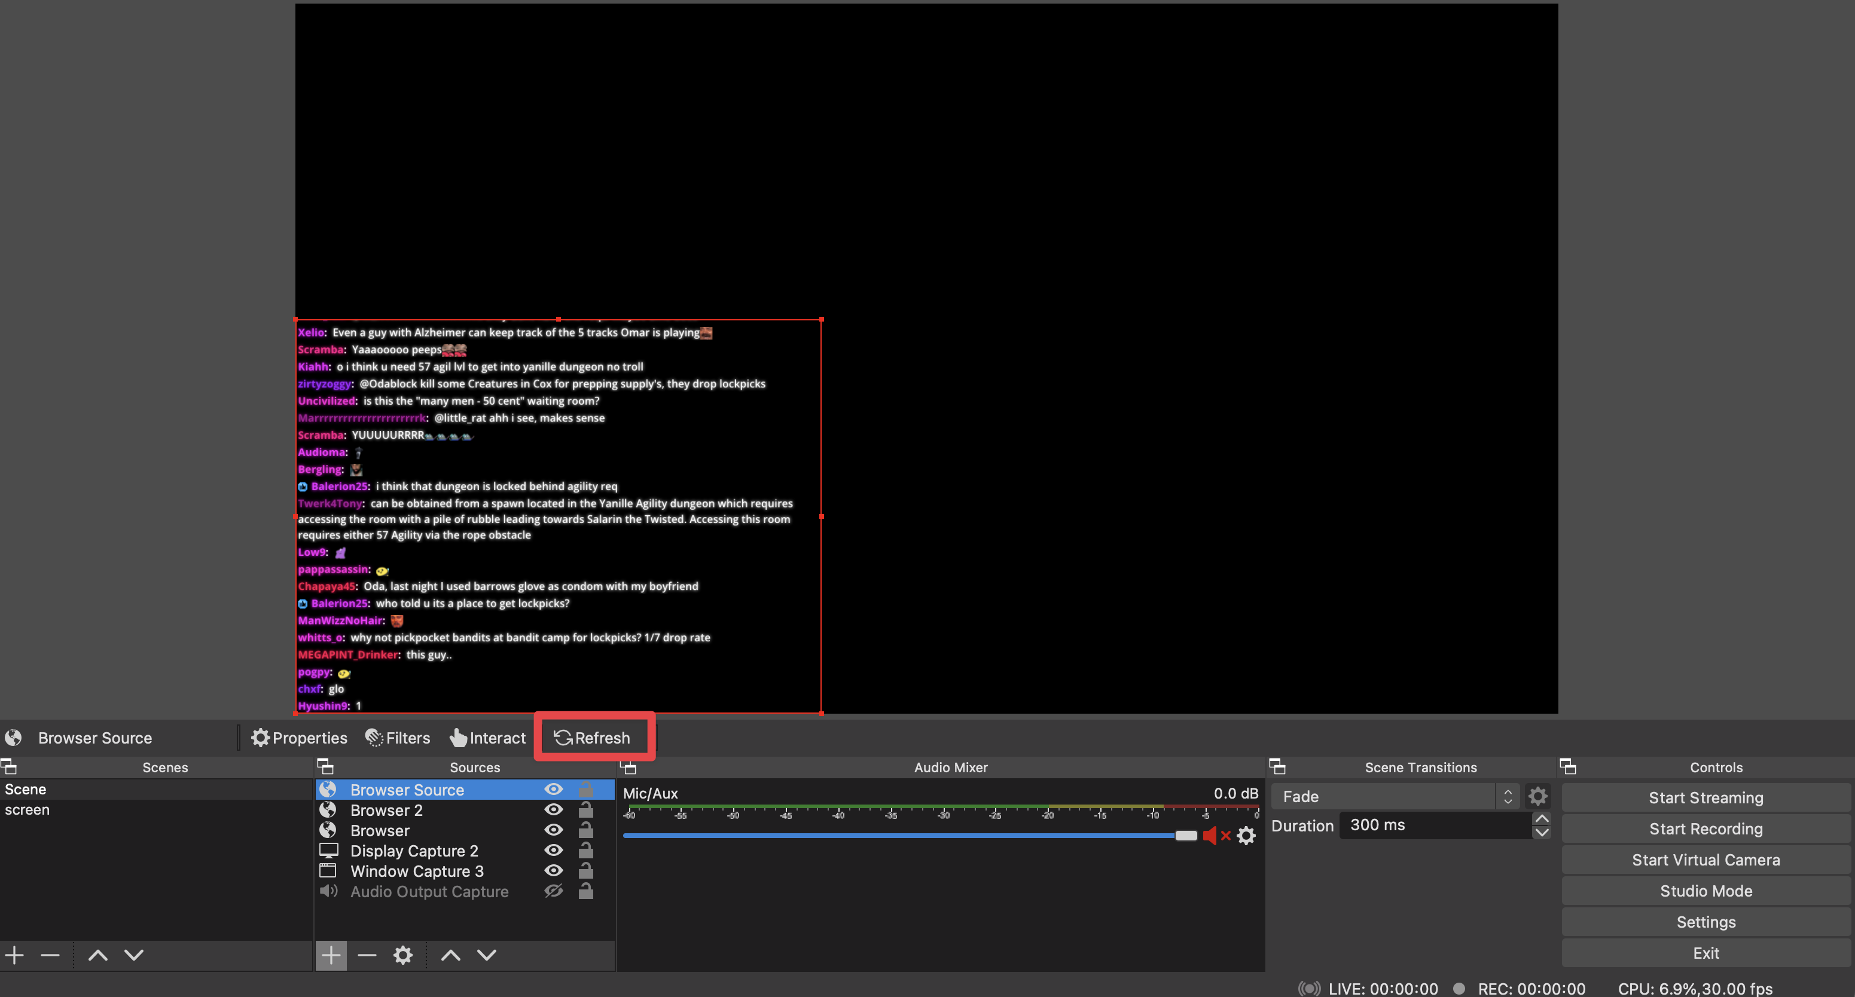Collapse the Scenes panel header icon
Viewport: 1855px width, 997px height.
click(10, 767)
